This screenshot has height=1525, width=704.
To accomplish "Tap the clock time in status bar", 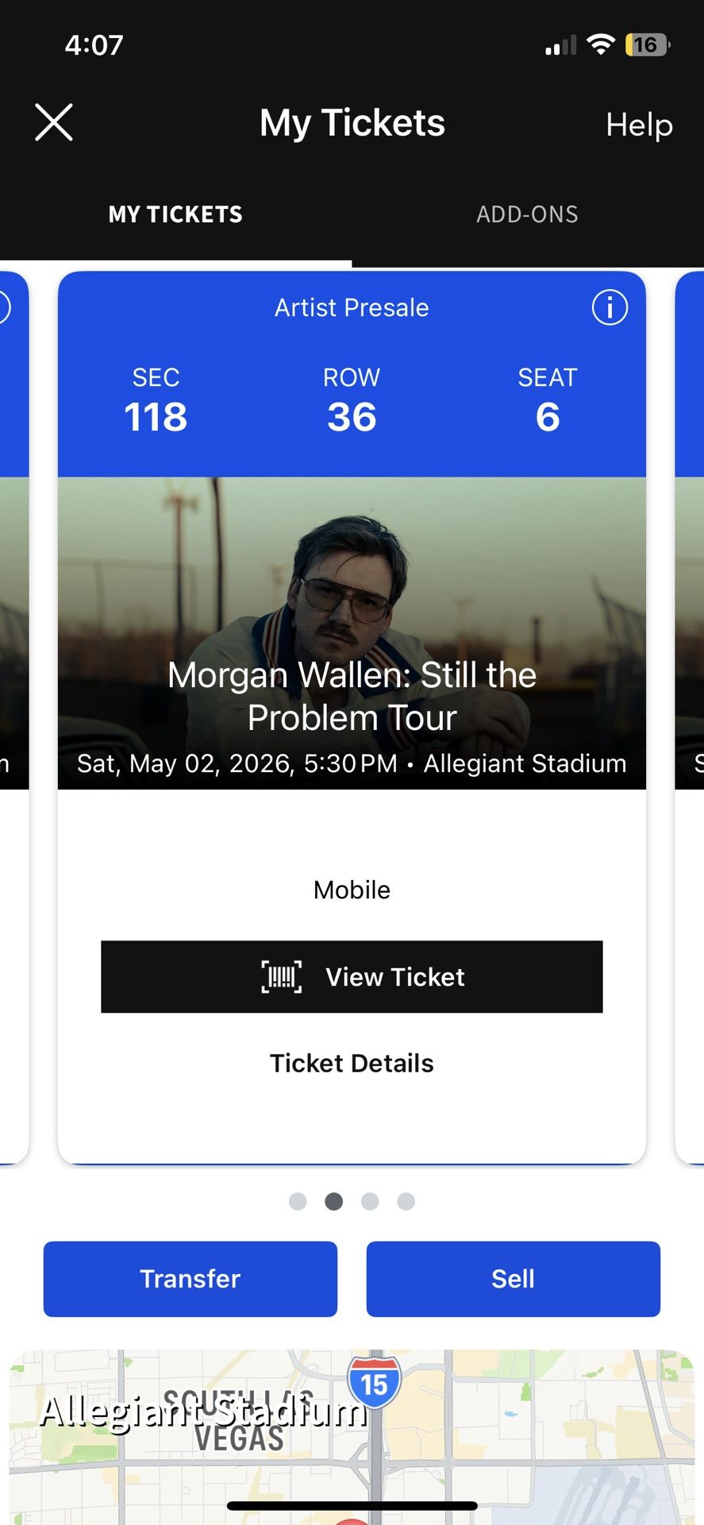I will (x=94, y=45).
